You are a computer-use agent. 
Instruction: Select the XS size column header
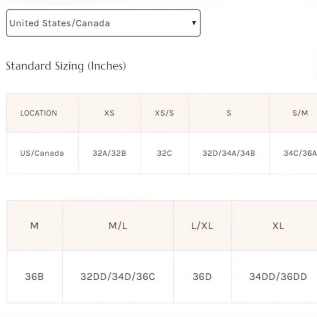point(110,113)
